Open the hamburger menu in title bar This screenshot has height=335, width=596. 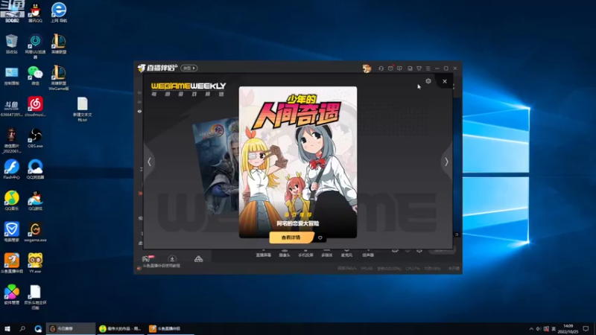428,68
